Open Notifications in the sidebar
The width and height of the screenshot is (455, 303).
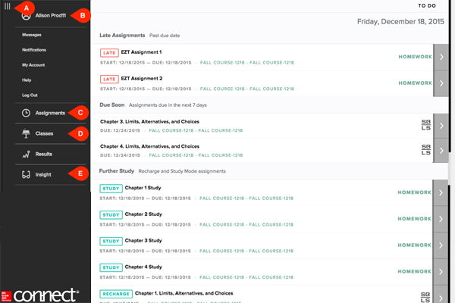pyautogui.click(x=34, y=50)
